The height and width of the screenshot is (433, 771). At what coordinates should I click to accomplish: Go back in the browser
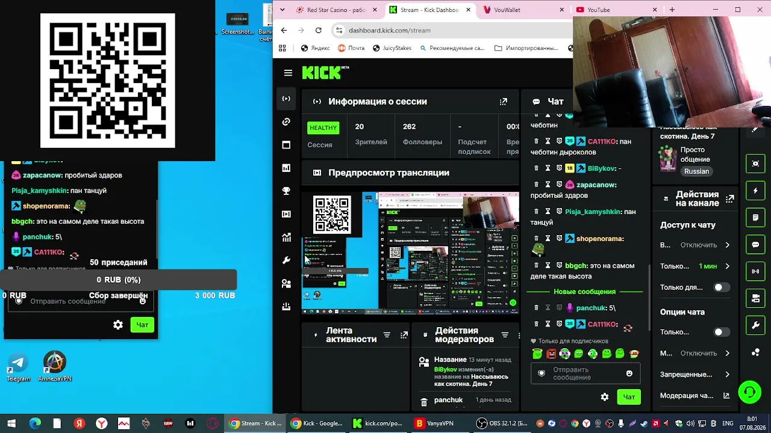click(284, 30)
